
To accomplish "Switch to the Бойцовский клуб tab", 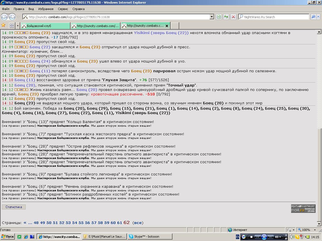I will pos(45,26).
